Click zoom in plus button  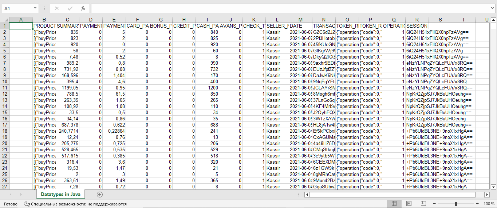(477, 204)
